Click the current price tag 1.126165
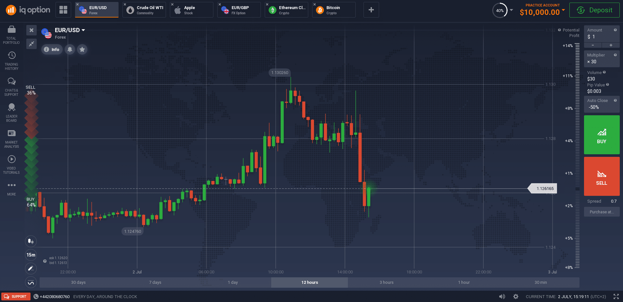 click(x=542, y=188)
